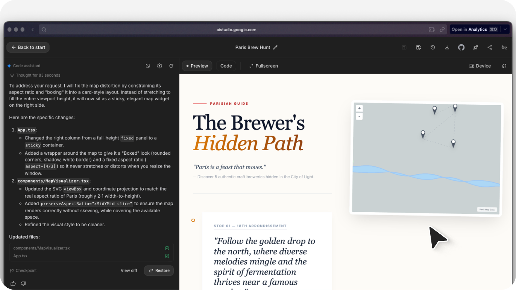Restore the checkpoint
Image resolution: width=516 pixels, height=290 pixels.
159,270
